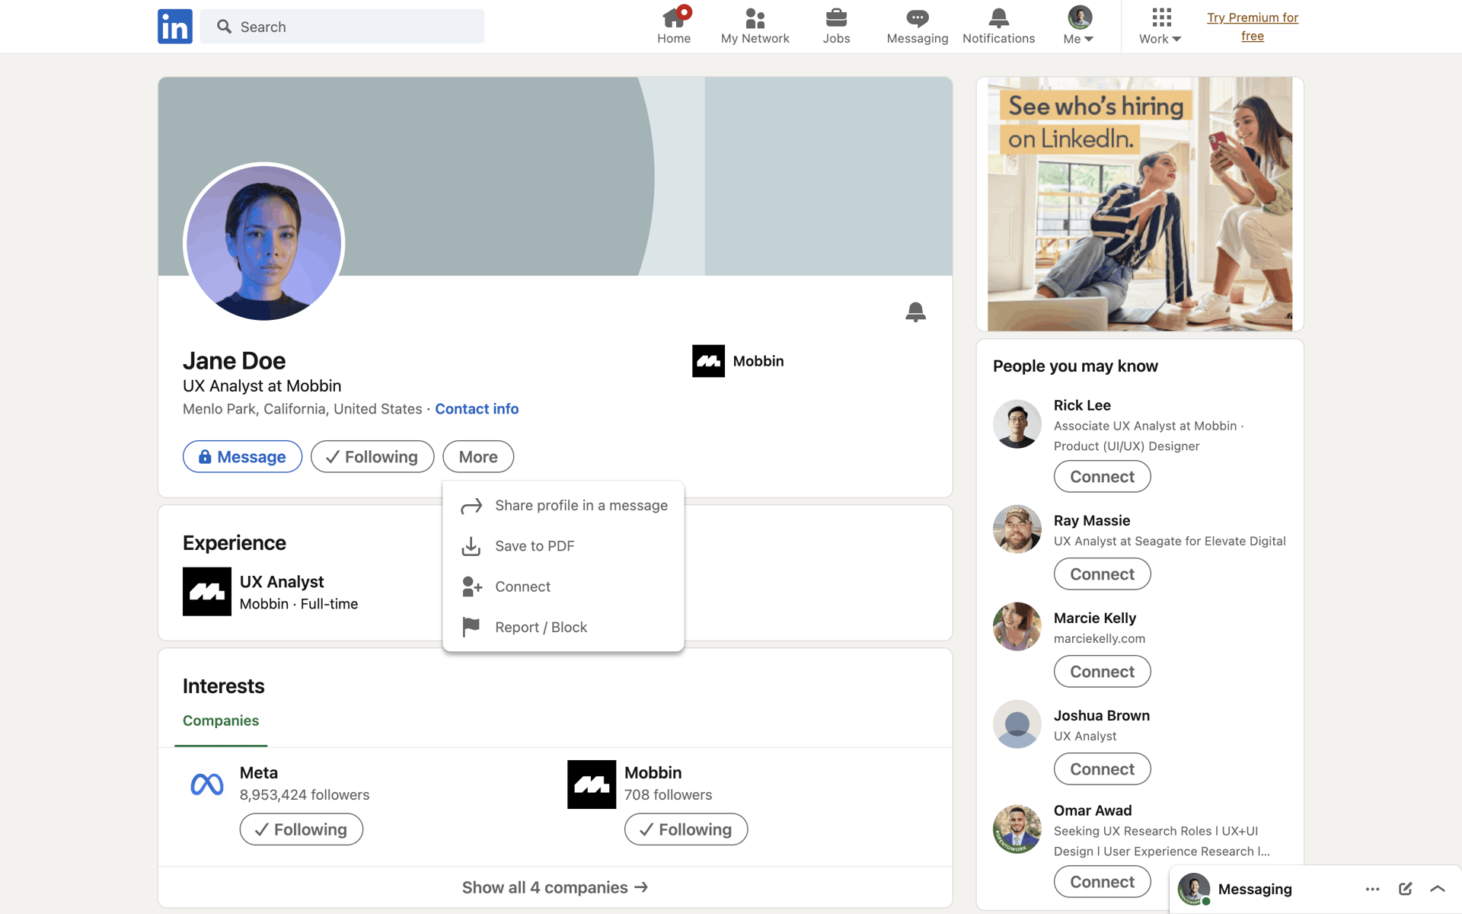Open the Work apps dropdown
The width and height of the screenshot is (1462, 914).
(1160, 26)
